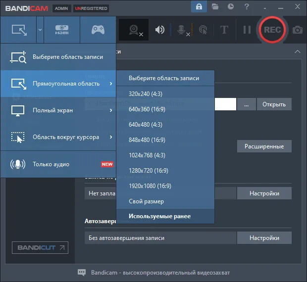307x282 pixels.
Task: Open 'Настройки' next to 'Нет запла' field
Action: click(x=264, y=193)
